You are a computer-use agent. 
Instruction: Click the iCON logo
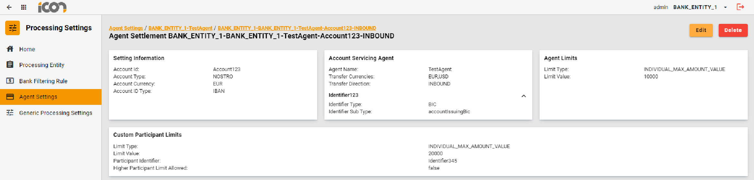pyautogui.click(x=52, y=7)
